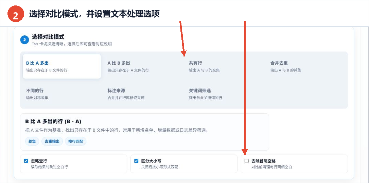The width and height of the screenshot is (369, 183).
Task: Enable the "去除首尾空格" checkbox
Action: coord(247,161)
